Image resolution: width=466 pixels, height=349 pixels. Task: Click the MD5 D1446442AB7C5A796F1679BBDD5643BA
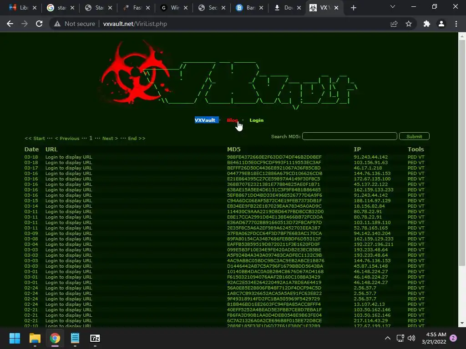tap(275, 266)
